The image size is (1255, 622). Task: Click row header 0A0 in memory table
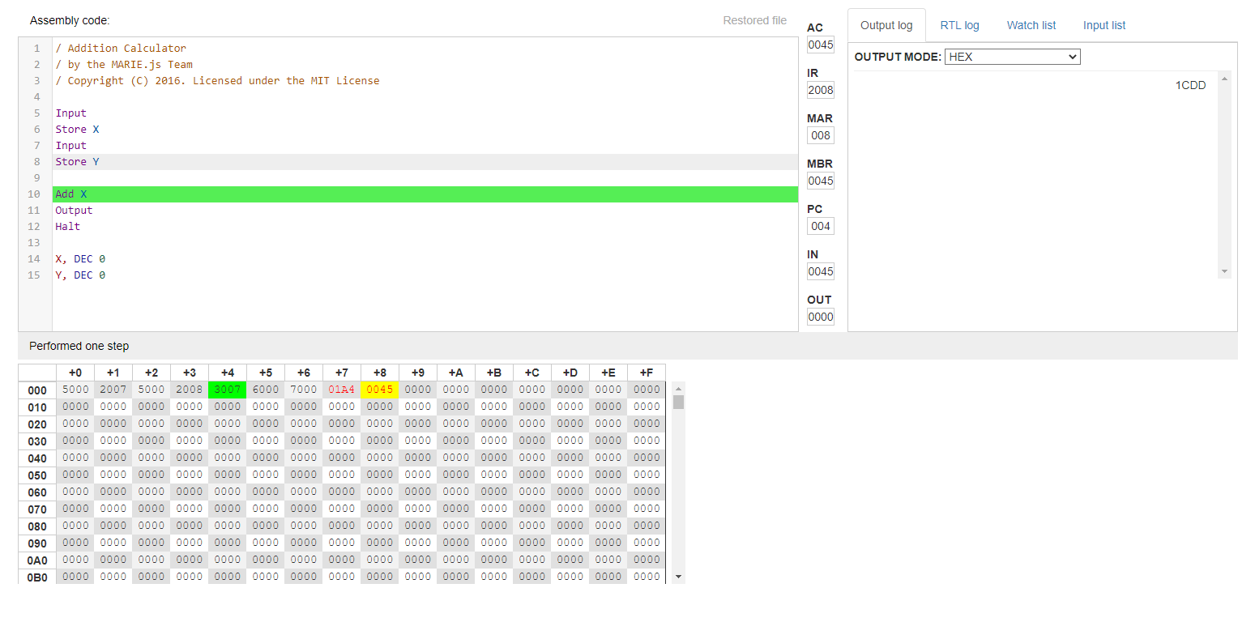(37, 560)
